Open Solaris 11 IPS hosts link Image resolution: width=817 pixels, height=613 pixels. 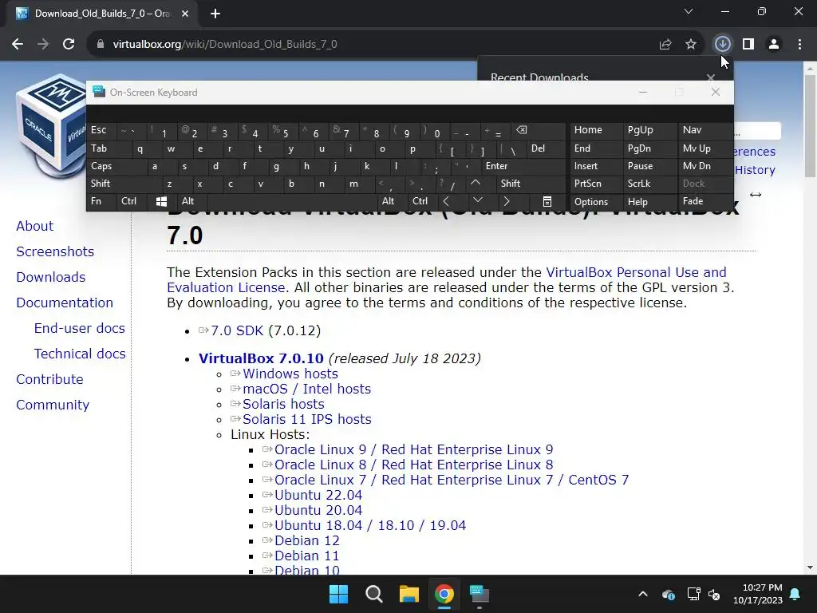pyautogui.click(x=307, y=419)
